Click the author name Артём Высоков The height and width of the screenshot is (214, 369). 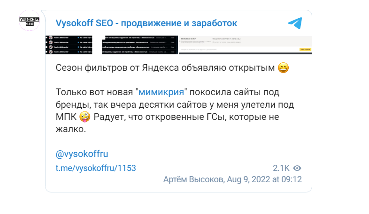click(193, 179)
